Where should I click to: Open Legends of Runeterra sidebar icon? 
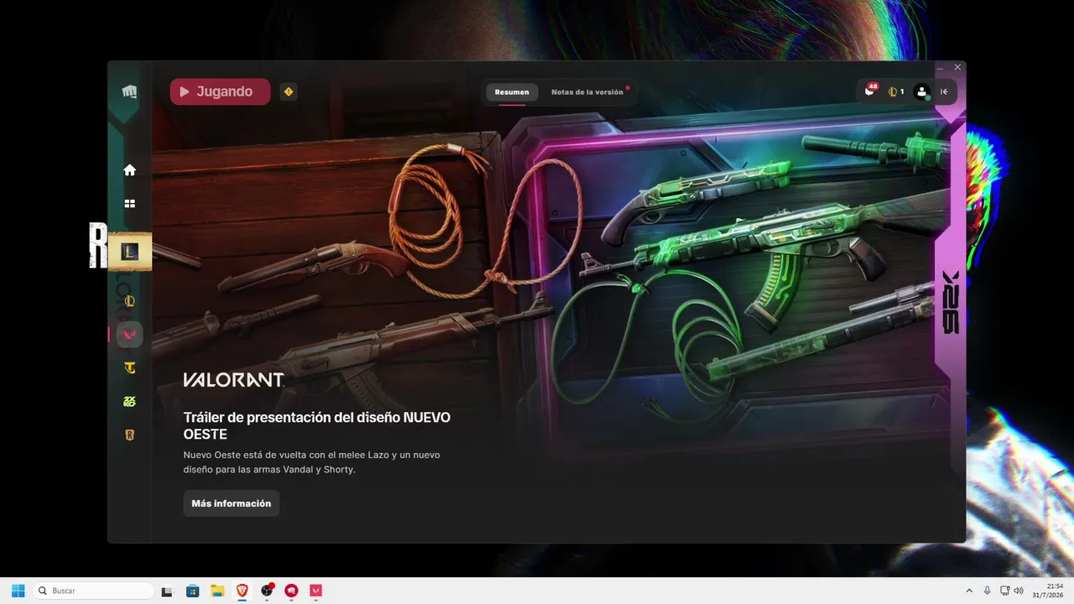pyautogui.click(x=129, y=435)
